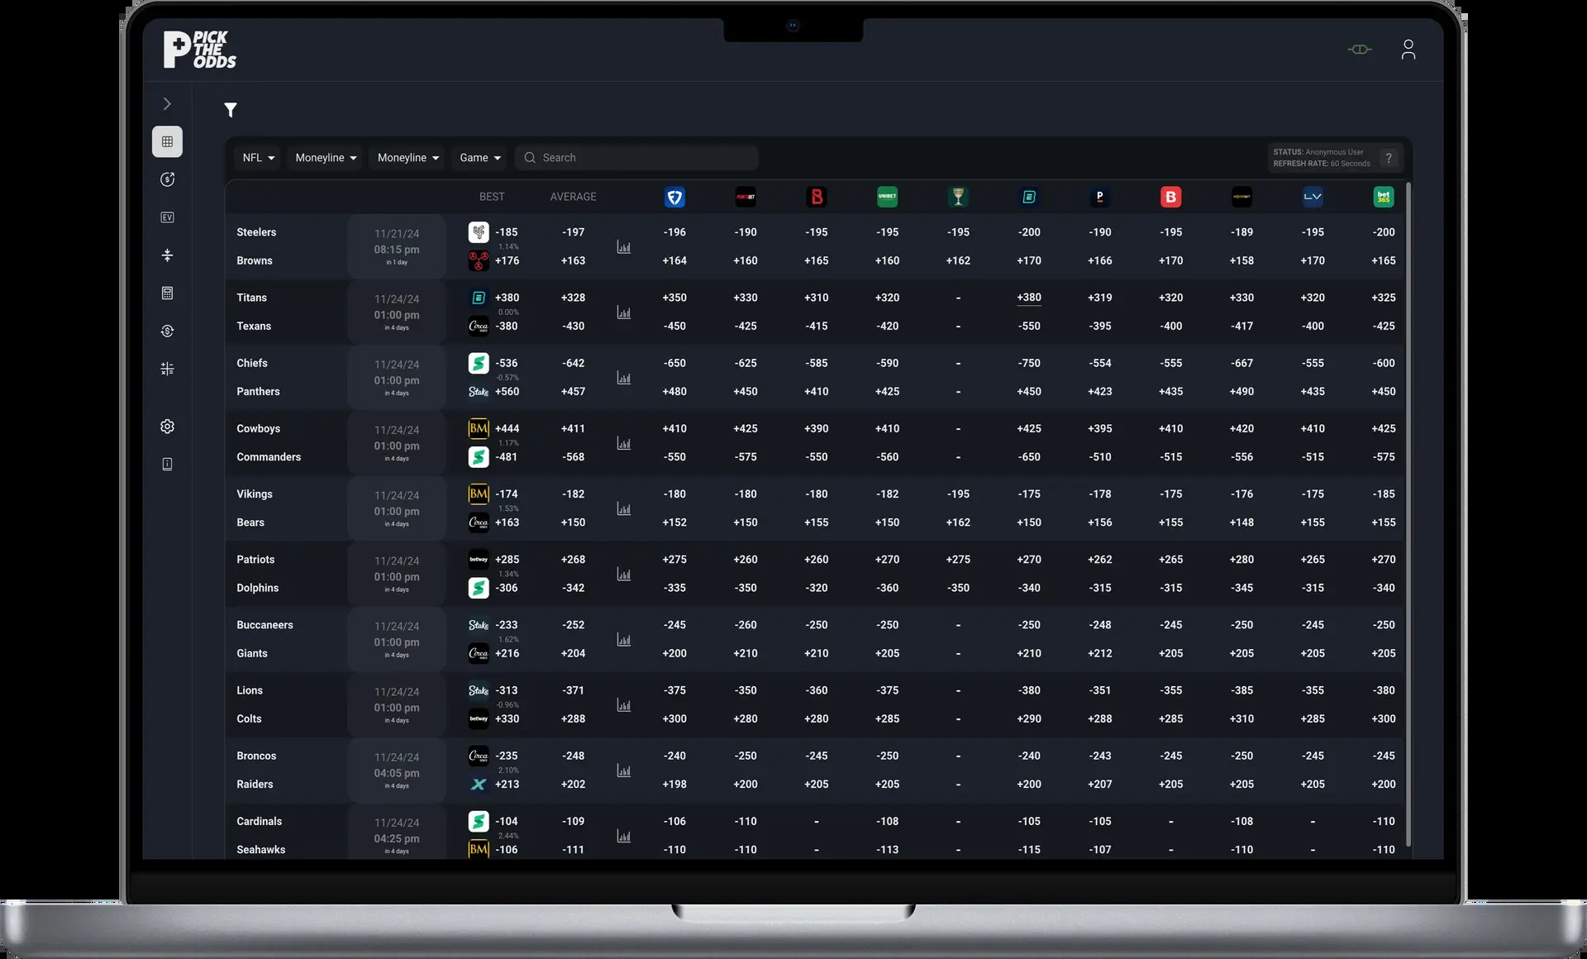Open the chart icon for Broncos-Raiders
1587x959 pixels.
(624, 771)
